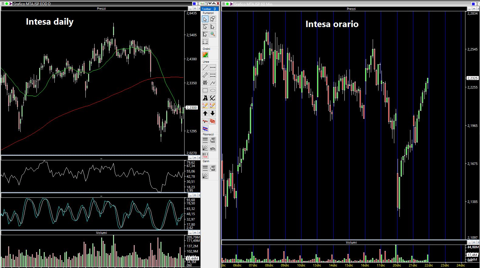Select the Fibonacci arcs tool
Viewport: 480px width, 268px height.
213,148
